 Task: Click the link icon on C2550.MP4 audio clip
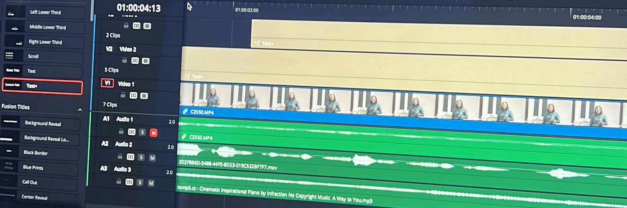click(x=184, y=137)
